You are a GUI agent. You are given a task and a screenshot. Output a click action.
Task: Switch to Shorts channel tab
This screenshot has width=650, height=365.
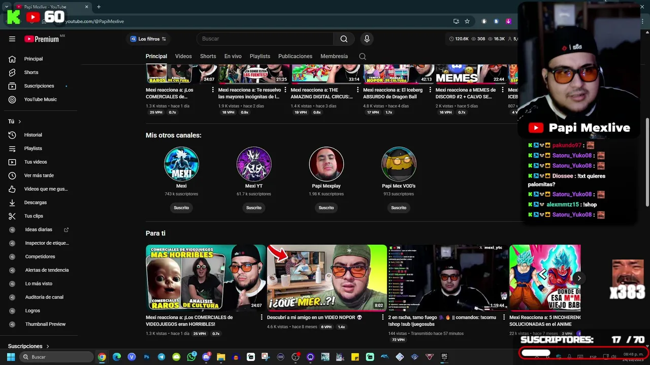click(x=208, y=56)
